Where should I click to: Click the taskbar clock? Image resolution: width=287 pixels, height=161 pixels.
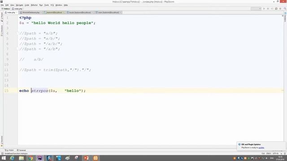pyautogui.click(x=280, y=158)
